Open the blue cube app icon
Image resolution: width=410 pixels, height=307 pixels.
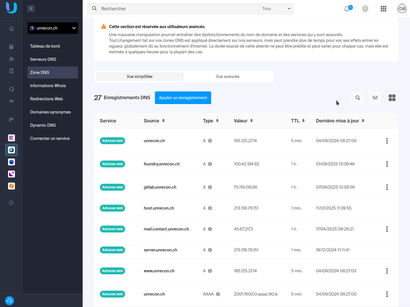pyautogui.click(x=11, y=162)
